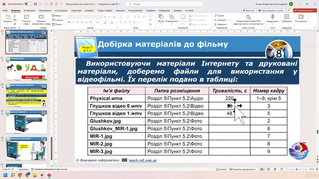Switch to Slide Sorter view icon
Screen dimensions: 319x179
click(268, 169)
